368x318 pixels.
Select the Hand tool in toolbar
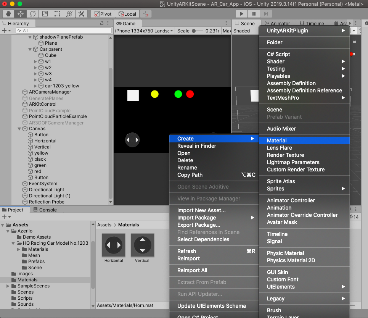8,14
